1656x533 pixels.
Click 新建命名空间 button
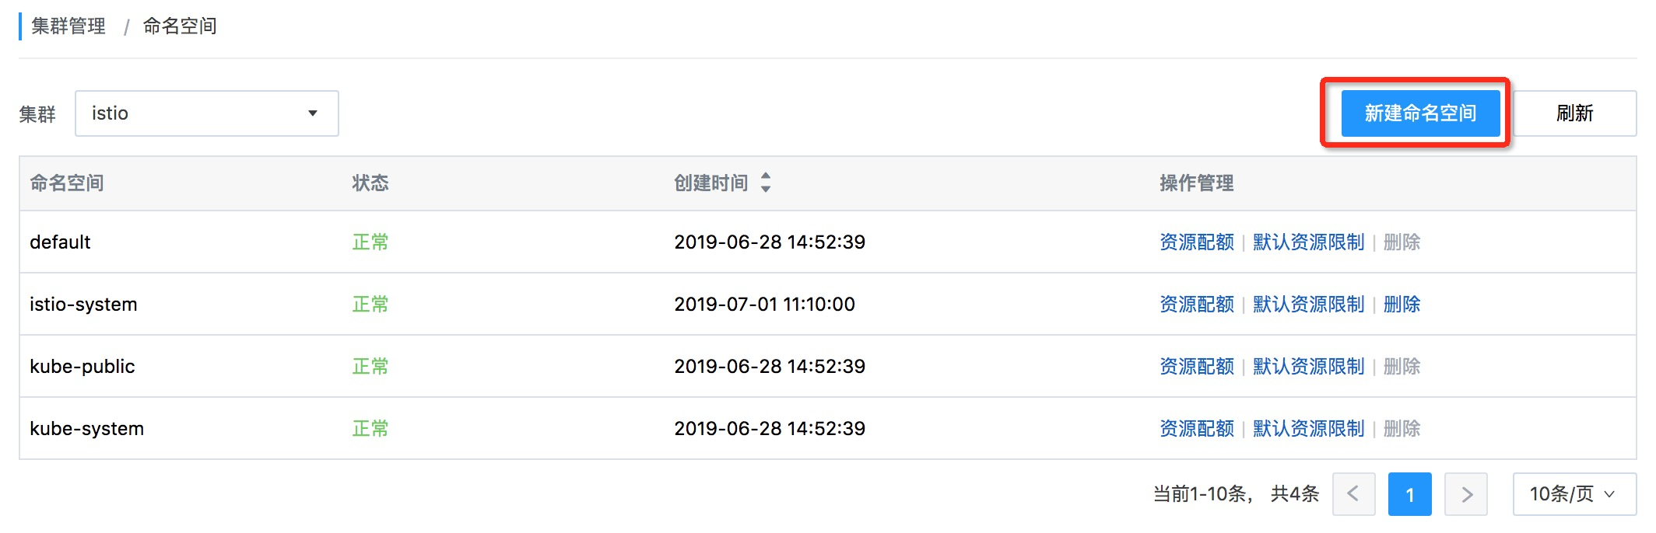[1420, 113]
